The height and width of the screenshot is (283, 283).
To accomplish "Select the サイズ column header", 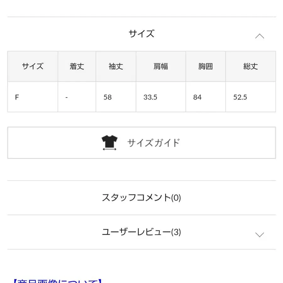I will point(32,66).
